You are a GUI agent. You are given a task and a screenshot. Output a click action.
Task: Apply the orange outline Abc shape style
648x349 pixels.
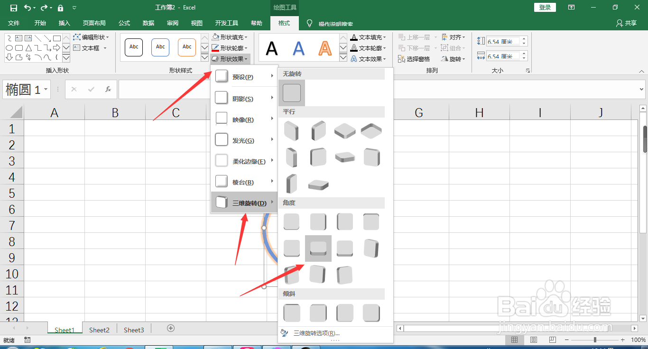[x=187, y=47]
